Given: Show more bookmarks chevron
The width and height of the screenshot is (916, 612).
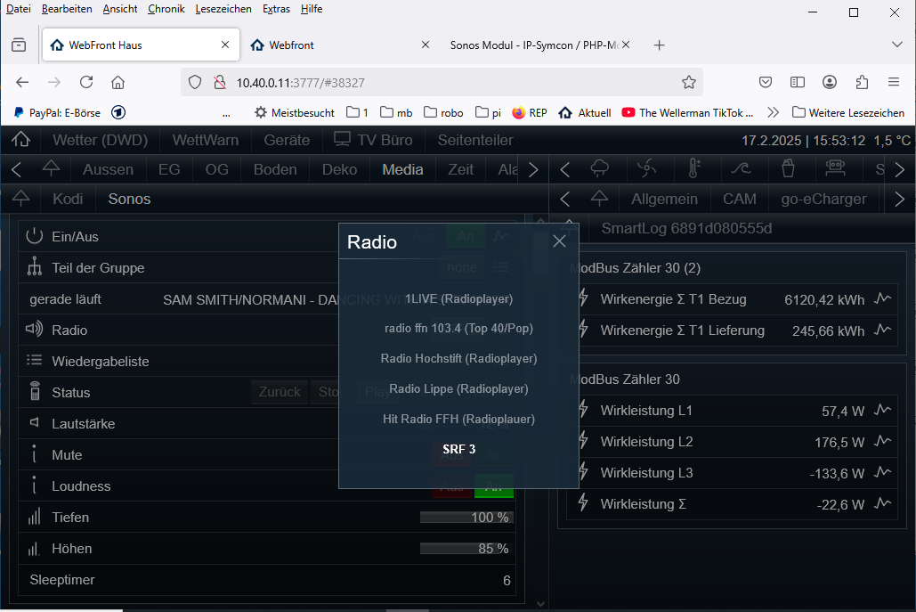Looking at the screenshot, I should point(773,112).
